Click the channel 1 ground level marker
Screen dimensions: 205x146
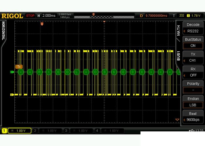12,95
